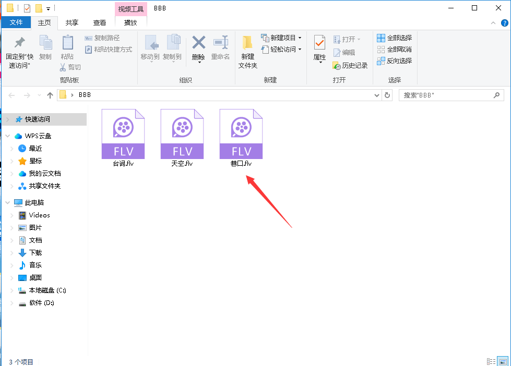
Task: Click Copy Path (复制路径)
Action: point(102,38)
